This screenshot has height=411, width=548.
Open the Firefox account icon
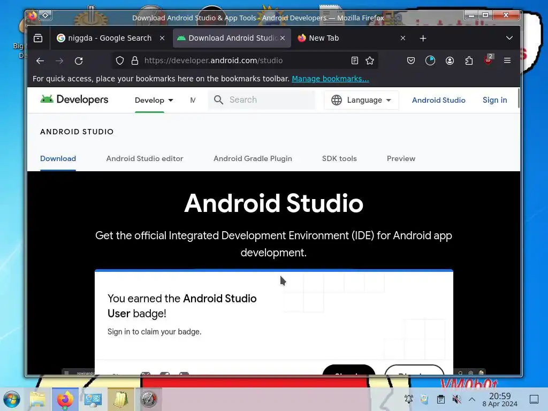point(450,61)
